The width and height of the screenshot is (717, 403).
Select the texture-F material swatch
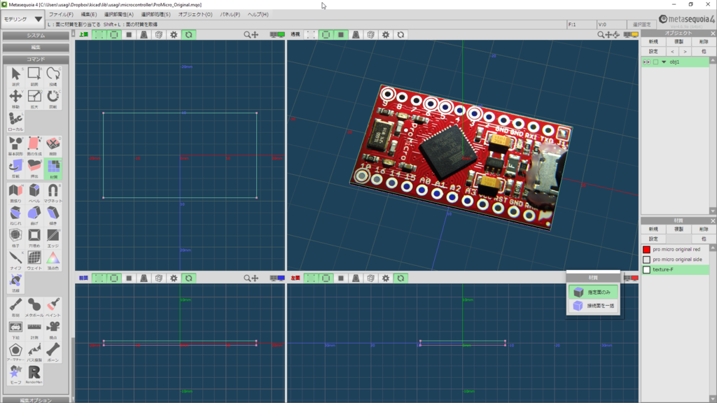(646, 269)
